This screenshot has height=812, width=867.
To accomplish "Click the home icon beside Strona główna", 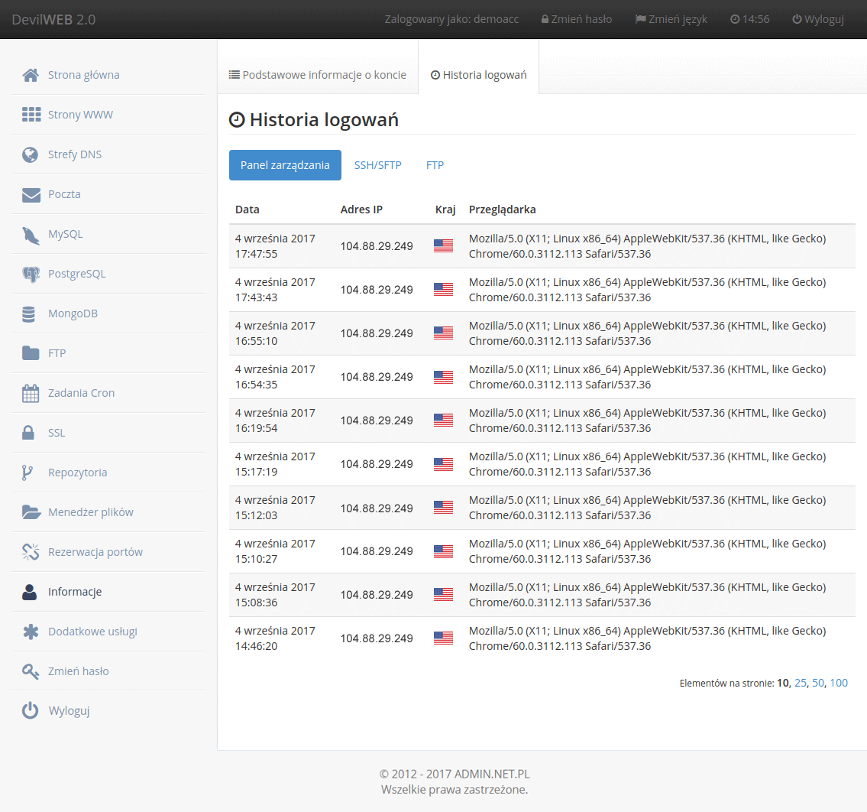I will click(31, 75).
